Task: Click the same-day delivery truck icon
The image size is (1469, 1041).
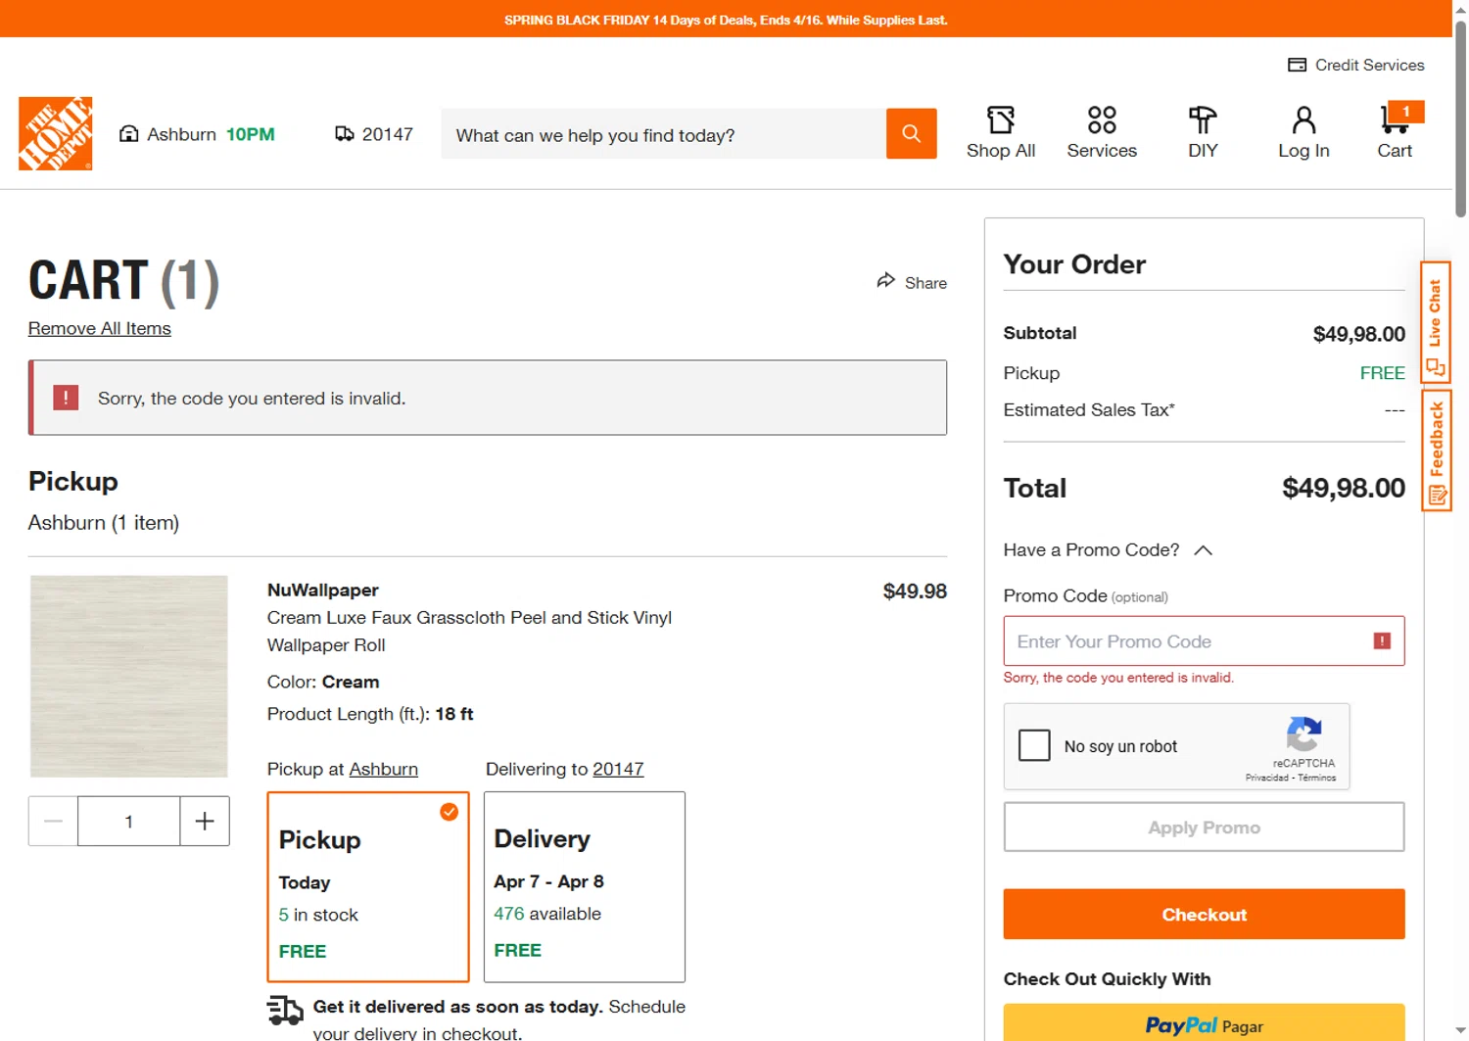Action: click(285, 1010)
